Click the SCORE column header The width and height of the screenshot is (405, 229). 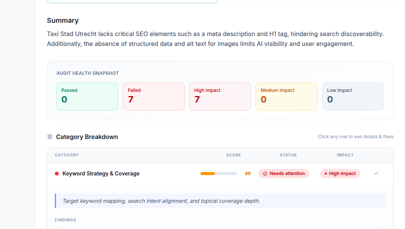click(x=234, y=155)
